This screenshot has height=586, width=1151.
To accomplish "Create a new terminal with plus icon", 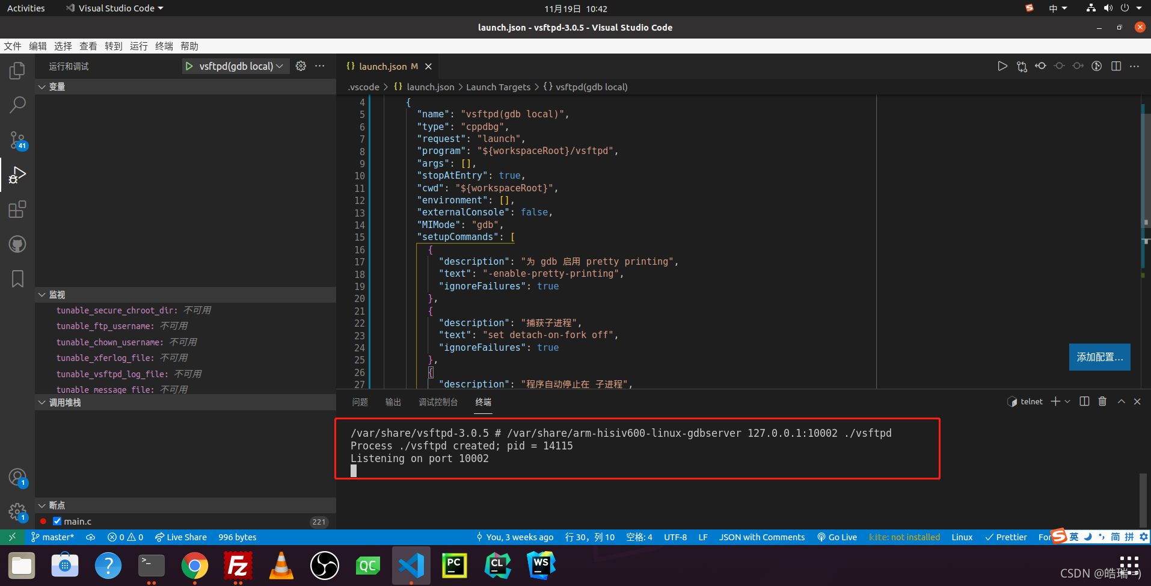I will click(x=1055, y=401).
